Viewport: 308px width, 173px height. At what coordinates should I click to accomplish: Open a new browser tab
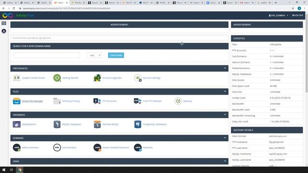[276, 3]
